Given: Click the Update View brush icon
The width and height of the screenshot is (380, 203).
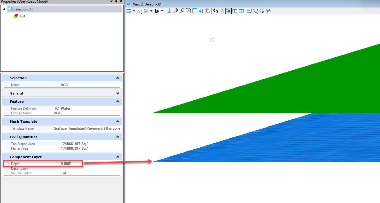Looking at the screenshot, I should 169,11.
